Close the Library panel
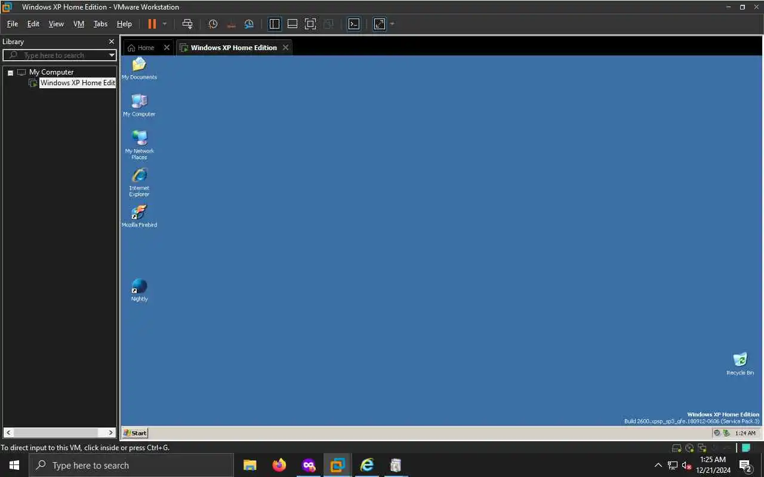764x477 pixels. pos(111,42)
